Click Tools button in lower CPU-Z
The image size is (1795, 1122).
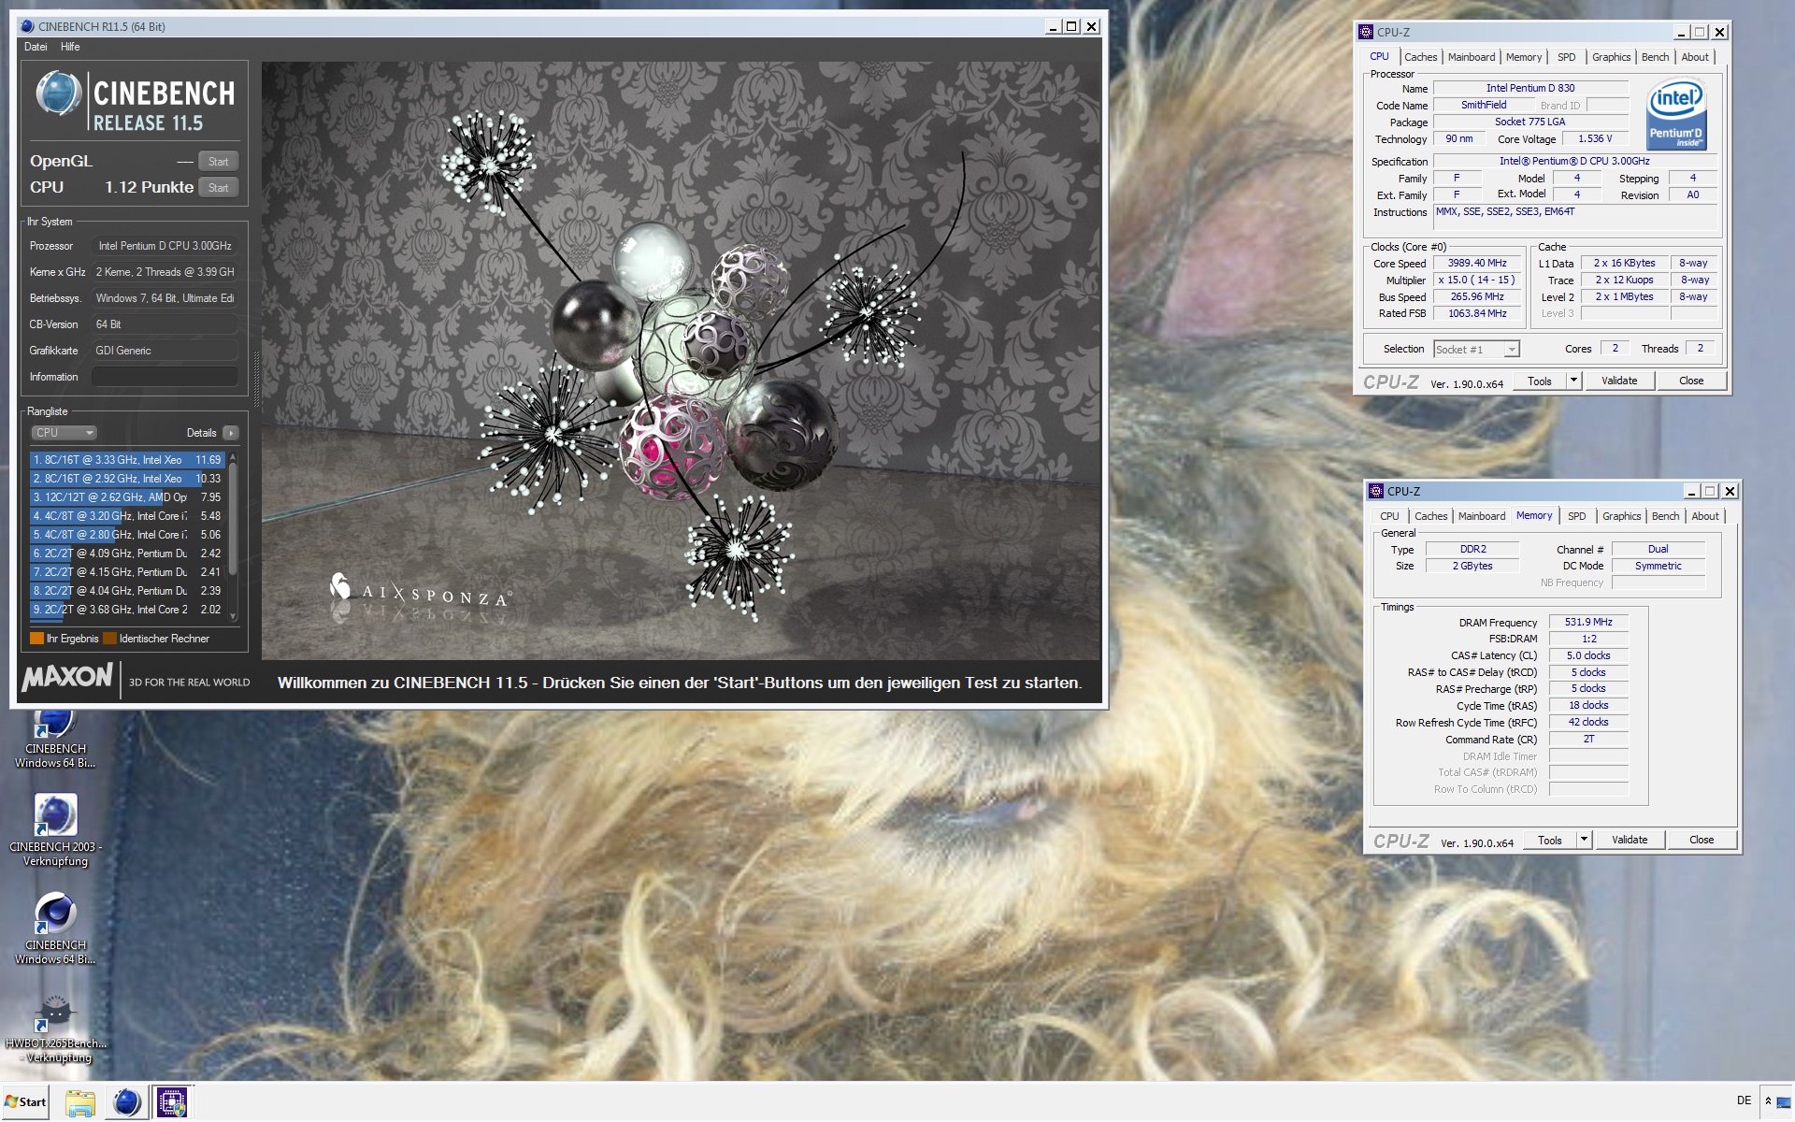pos(1550,840)
